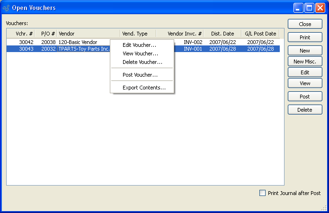This screenshot has width=329, height=213.
Task: Sort by Vend. Type column header
Action: point(138,34)
